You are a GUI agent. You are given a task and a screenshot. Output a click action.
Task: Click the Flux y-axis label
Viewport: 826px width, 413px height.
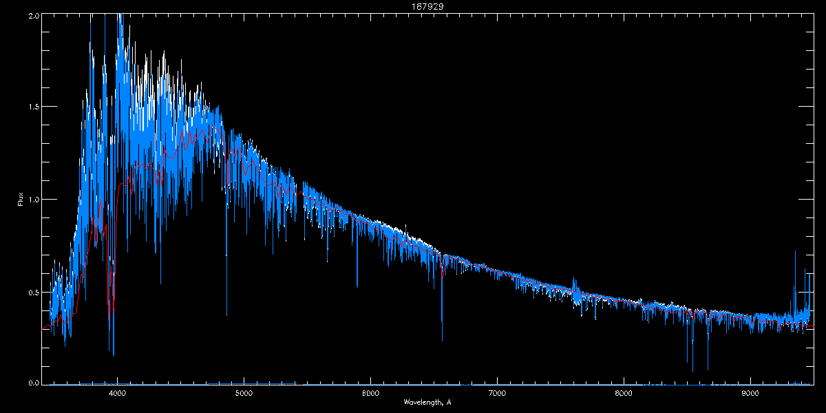(21, 199)
